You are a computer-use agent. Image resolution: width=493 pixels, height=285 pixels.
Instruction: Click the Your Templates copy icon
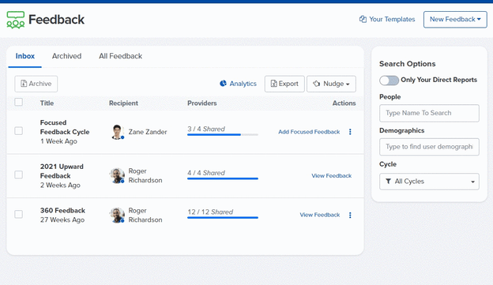(x=363, y=19)
